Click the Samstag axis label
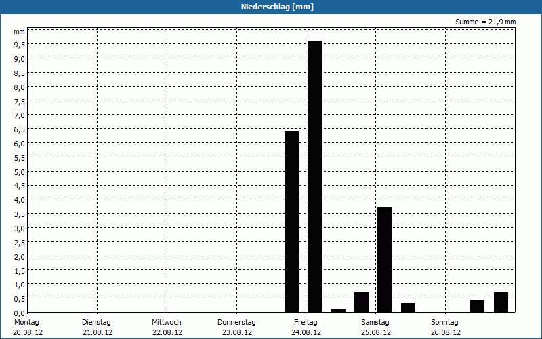The height and width of the screenshot is (339, 542). (375, 322)
